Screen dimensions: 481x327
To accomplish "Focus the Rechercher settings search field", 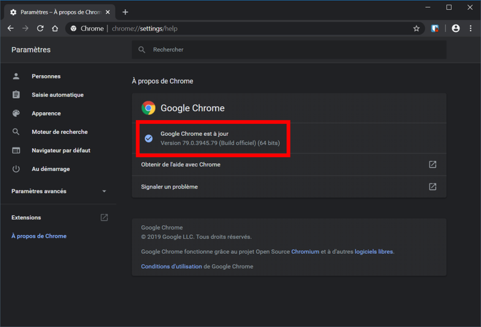I will (x=289, y=50).
